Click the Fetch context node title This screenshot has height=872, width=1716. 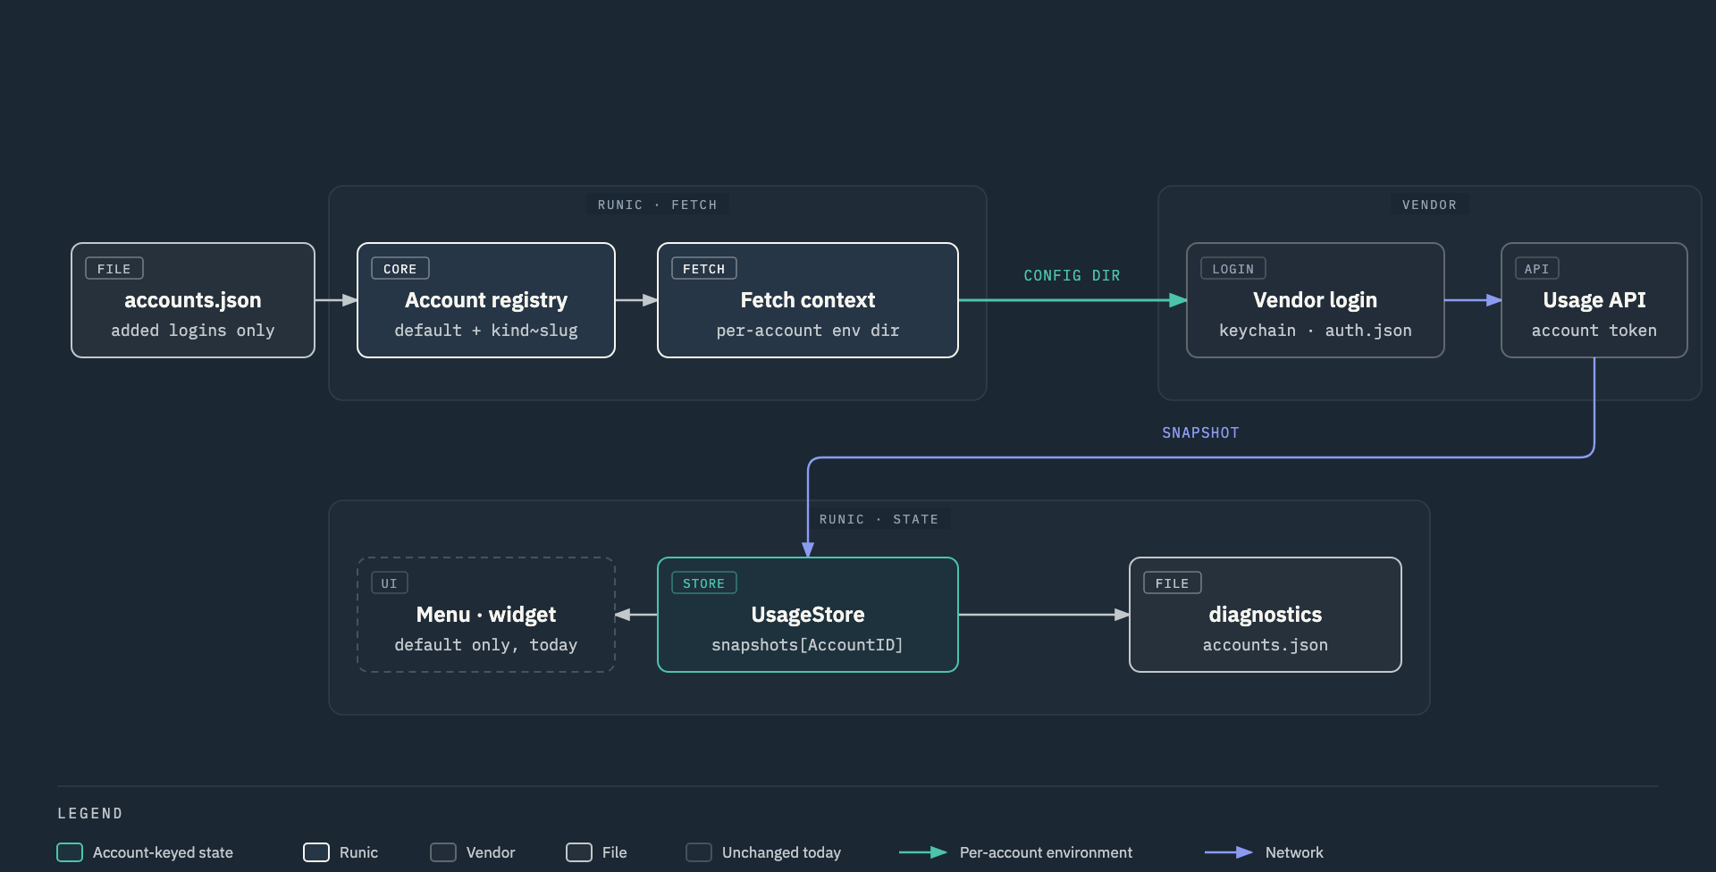(808, 300)
